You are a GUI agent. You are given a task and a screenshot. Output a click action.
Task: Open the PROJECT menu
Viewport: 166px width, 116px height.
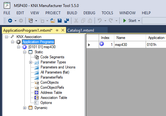[x=53, y=13]
